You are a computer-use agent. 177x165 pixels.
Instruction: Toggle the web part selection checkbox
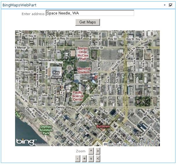coord(170,5)
